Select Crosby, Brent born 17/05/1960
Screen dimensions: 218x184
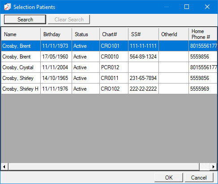pyautogui.click(x=109, y=57)
